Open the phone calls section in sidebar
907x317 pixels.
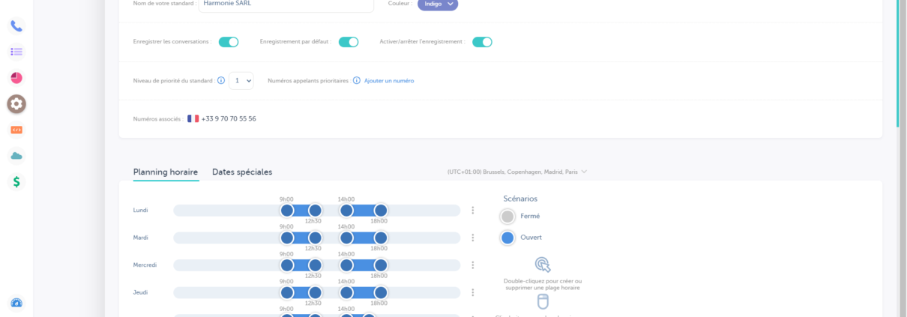(x=16, y=26)
